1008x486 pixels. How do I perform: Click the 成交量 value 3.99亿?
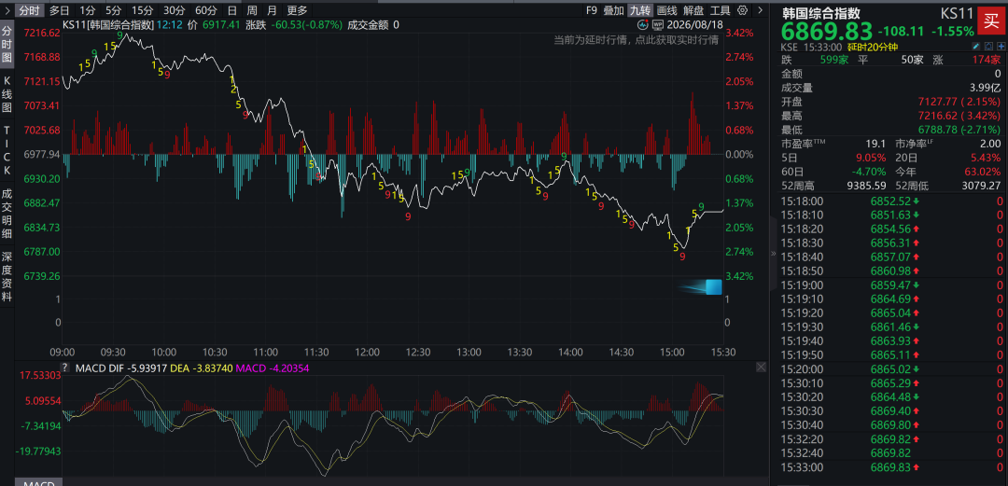pos(985,88)
